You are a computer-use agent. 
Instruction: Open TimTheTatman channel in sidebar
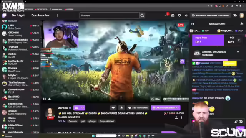pos(20,84)
